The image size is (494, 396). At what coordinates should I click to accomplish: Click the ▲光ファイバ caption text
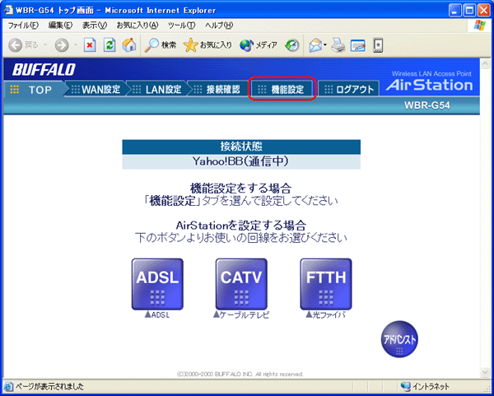point(325,314)
